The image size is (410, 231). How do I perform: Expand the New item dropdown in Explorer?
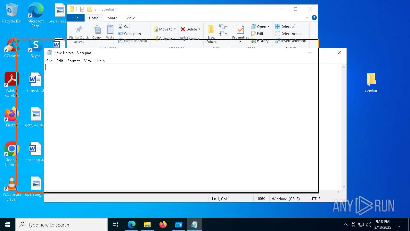click(223, 27)
